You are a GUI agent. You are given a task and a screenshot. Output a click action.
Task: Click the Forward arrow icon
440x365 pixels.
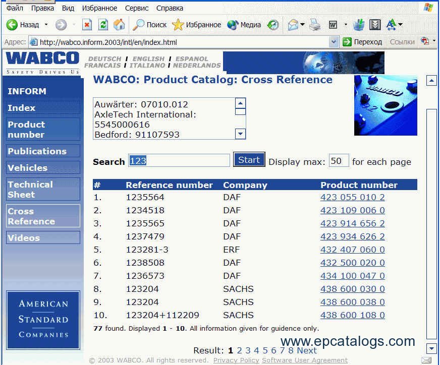pos(61,25)
